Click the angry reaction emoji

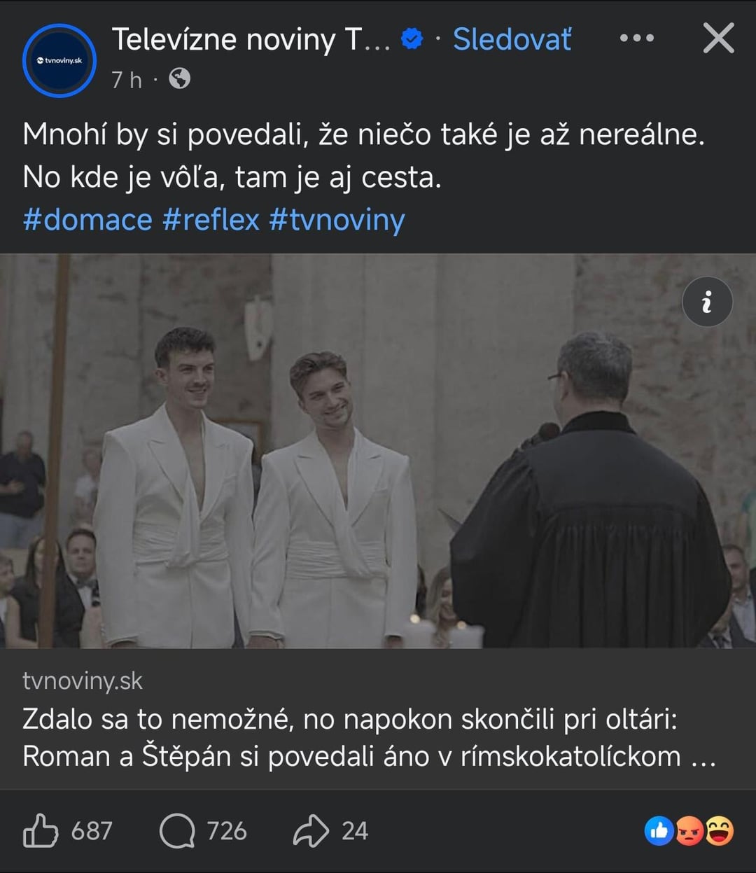(x=689, y=831)
